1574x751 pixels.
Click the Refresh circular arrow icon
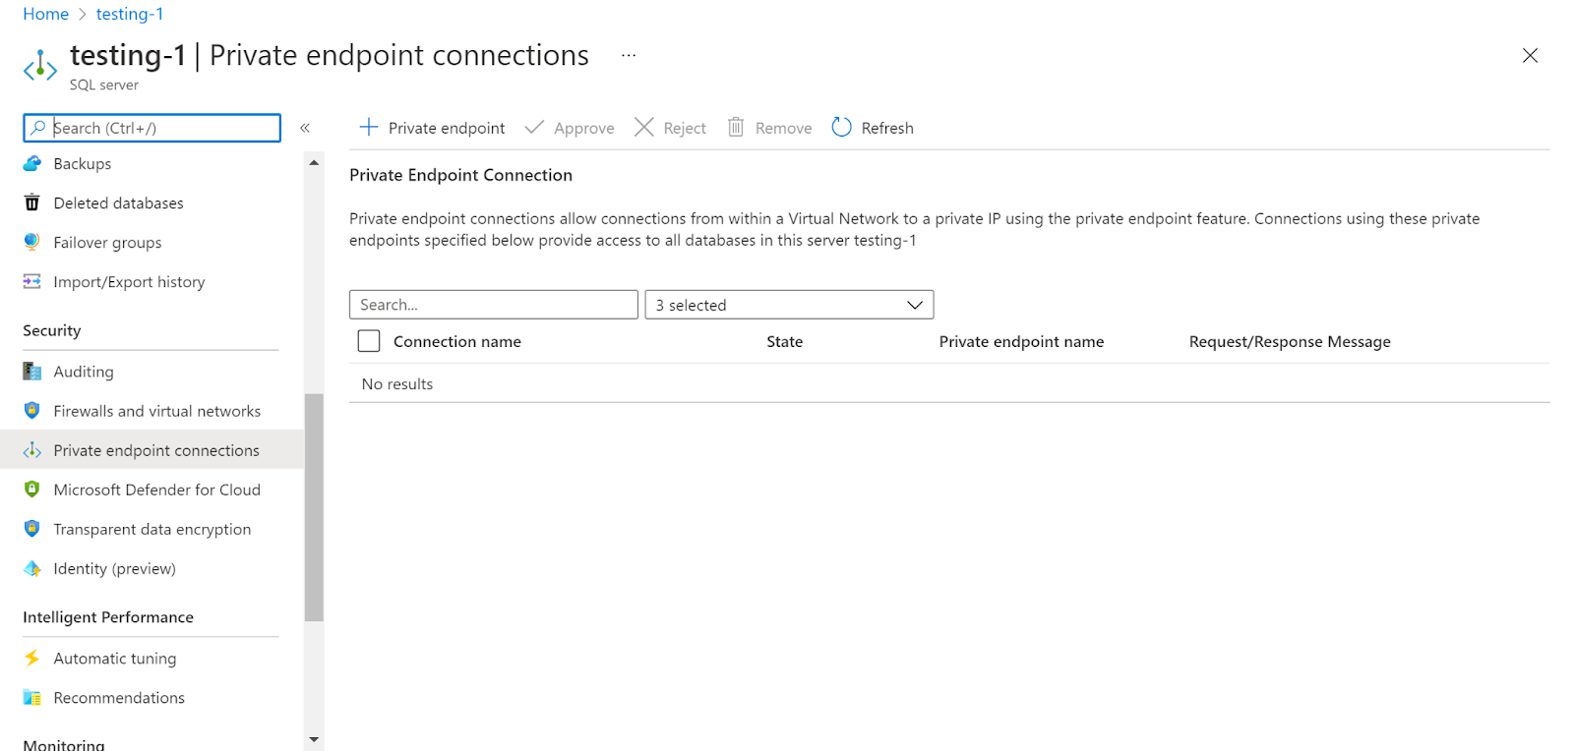click(x=841, y=128)
